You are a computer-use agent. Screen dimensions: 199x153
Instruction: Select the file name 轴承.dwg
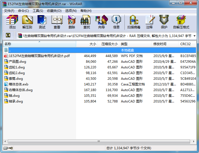tap(16, 101)
